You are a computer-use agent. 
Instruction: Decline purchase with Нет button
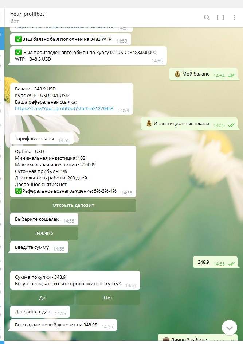108,298
